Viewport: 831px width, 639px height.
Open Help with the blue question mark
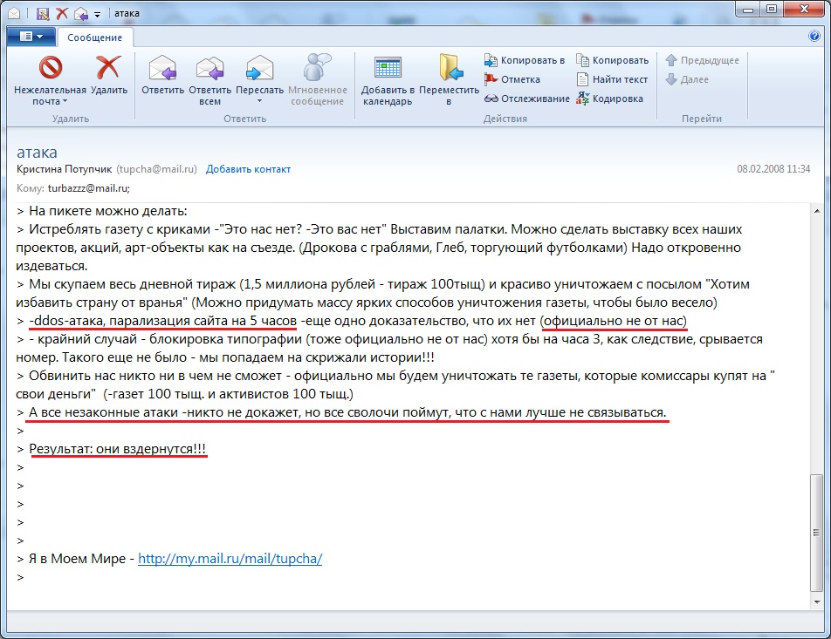click(x=814, y=37)
